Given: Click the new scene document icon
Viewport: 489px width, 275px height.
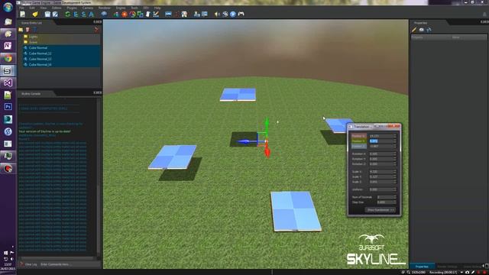Looking at the screenshot, I should [x=23, y=14].
